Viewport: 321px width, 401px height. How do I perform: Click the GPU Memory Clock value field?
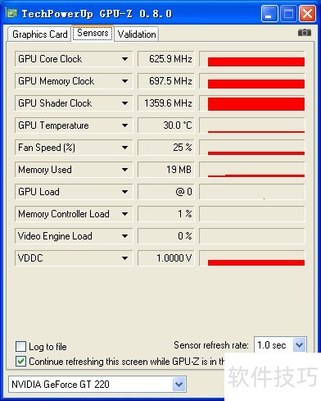(166, 81)
